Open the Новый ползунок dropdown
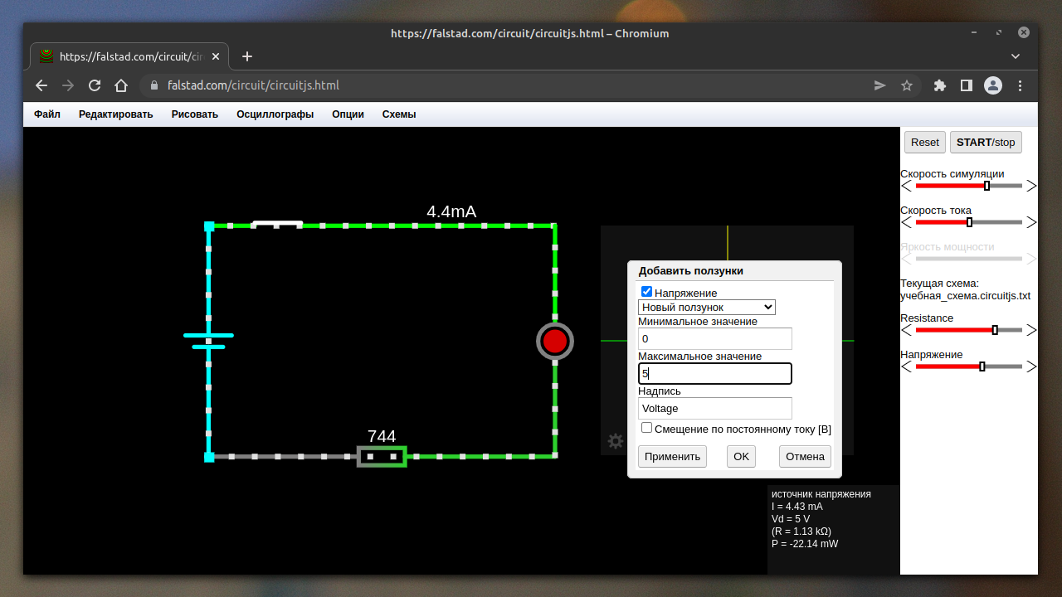Image resolution: width=1062 pixels, height=597 pixels. click(707, 307)
